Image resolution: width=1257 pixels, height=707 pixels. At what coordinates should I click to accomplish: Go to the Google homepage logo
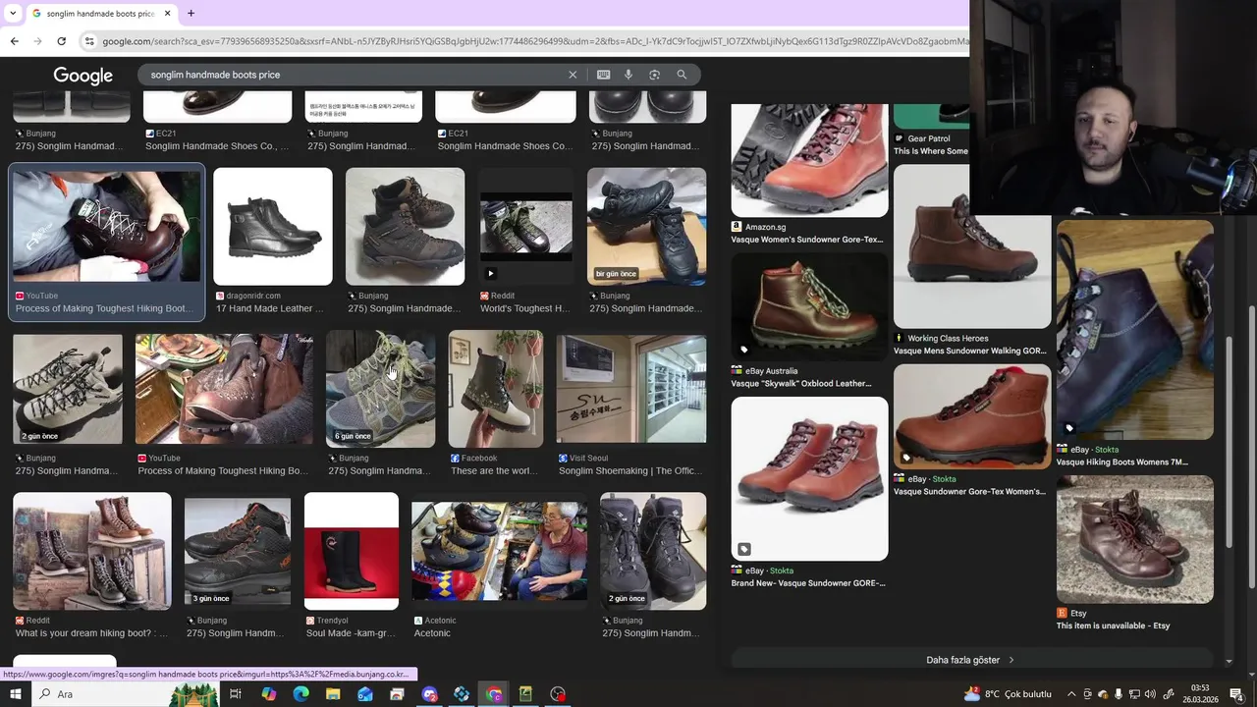pyautogui.click(x=82, y=76)
